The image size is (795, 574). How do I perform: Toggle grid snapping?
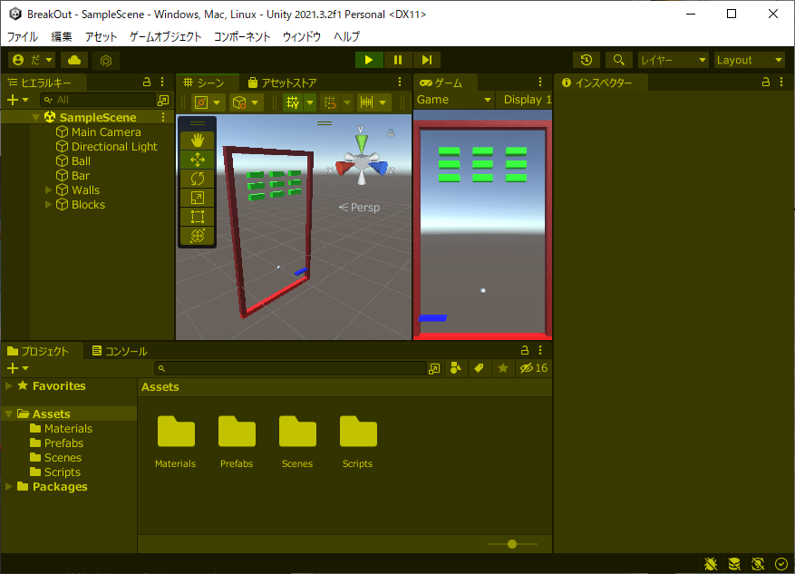click(330, 102)
